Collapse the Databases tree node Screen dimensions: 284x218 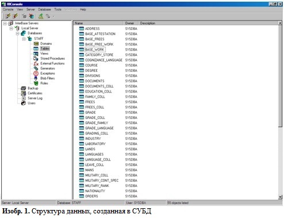click(x=17, y=33)
